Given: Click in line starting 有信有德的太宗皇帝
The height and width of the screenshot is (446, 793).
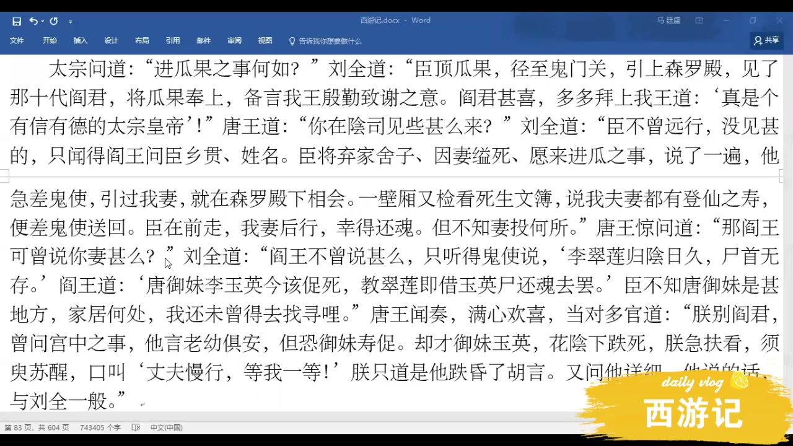Looking at the screenshot, I should point(394,126).
